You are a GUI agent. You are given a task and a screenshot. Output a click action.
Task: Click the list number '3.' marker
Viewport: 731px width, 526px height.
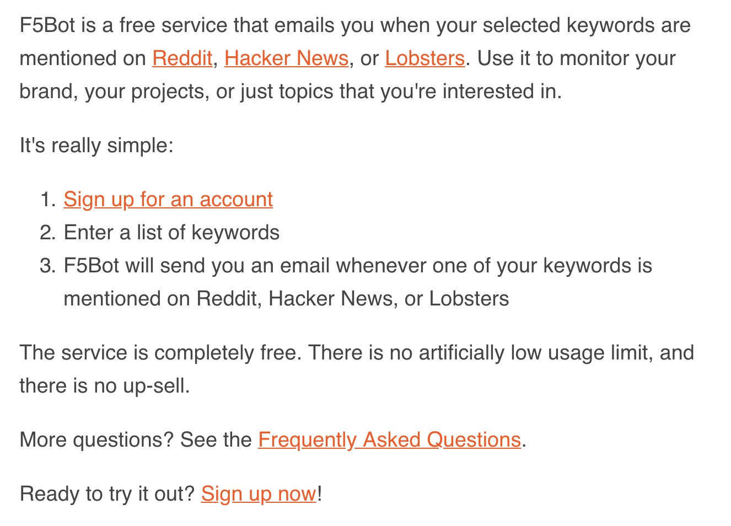pos(48,266)
